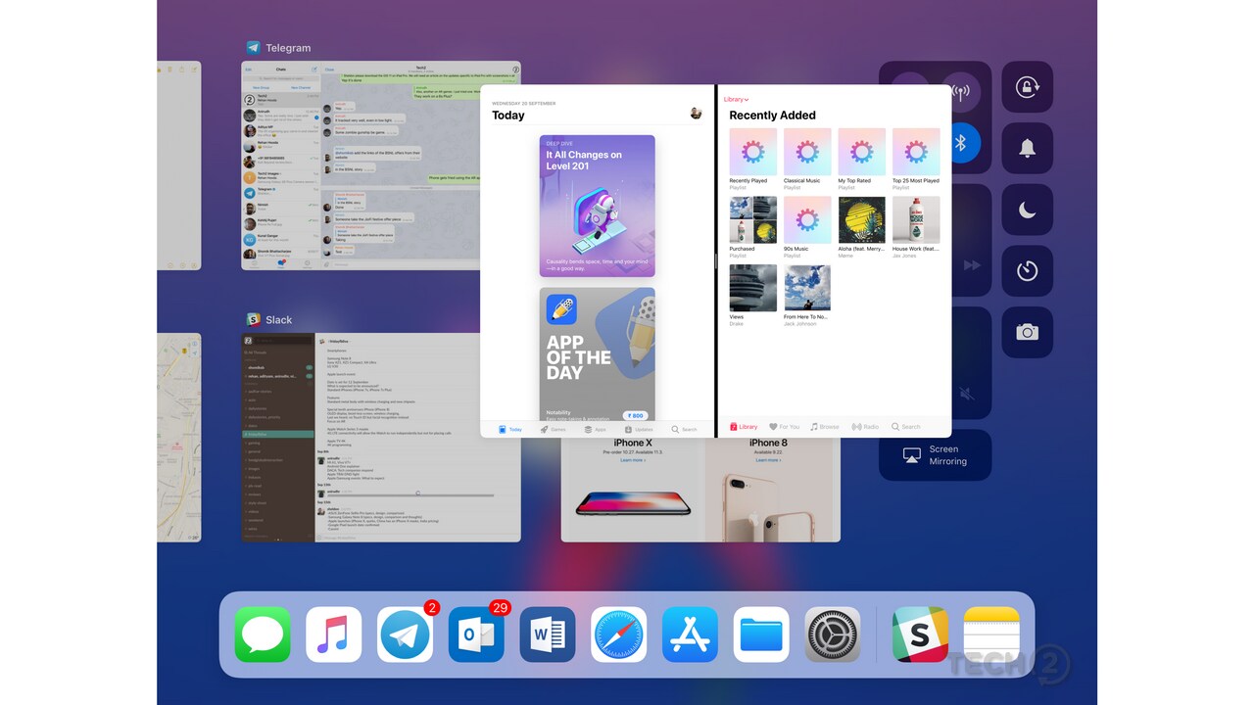
Task: Open the Browse tab in Music
Action: [824, 427]
